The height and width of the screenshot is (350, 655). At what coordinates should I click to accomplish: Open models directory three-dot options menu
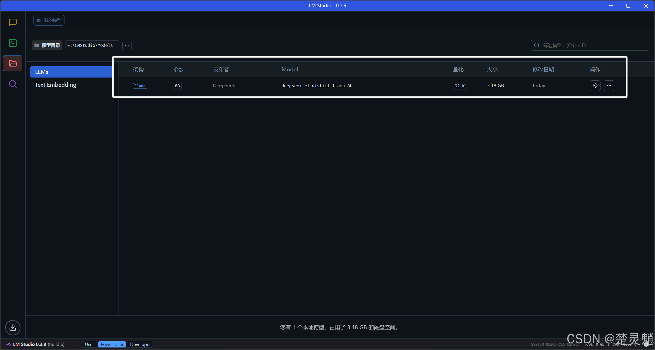(x=127, y=45)
